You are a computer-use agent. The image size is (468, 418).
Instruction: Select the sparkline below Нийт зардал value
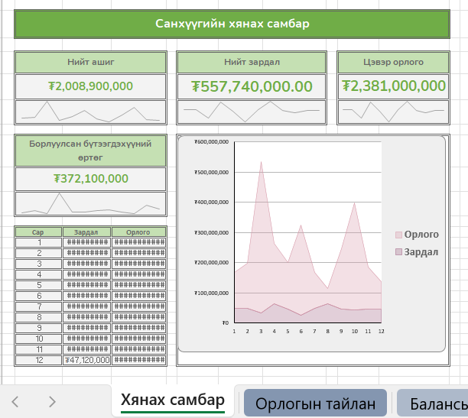click(x=252, y=112)
